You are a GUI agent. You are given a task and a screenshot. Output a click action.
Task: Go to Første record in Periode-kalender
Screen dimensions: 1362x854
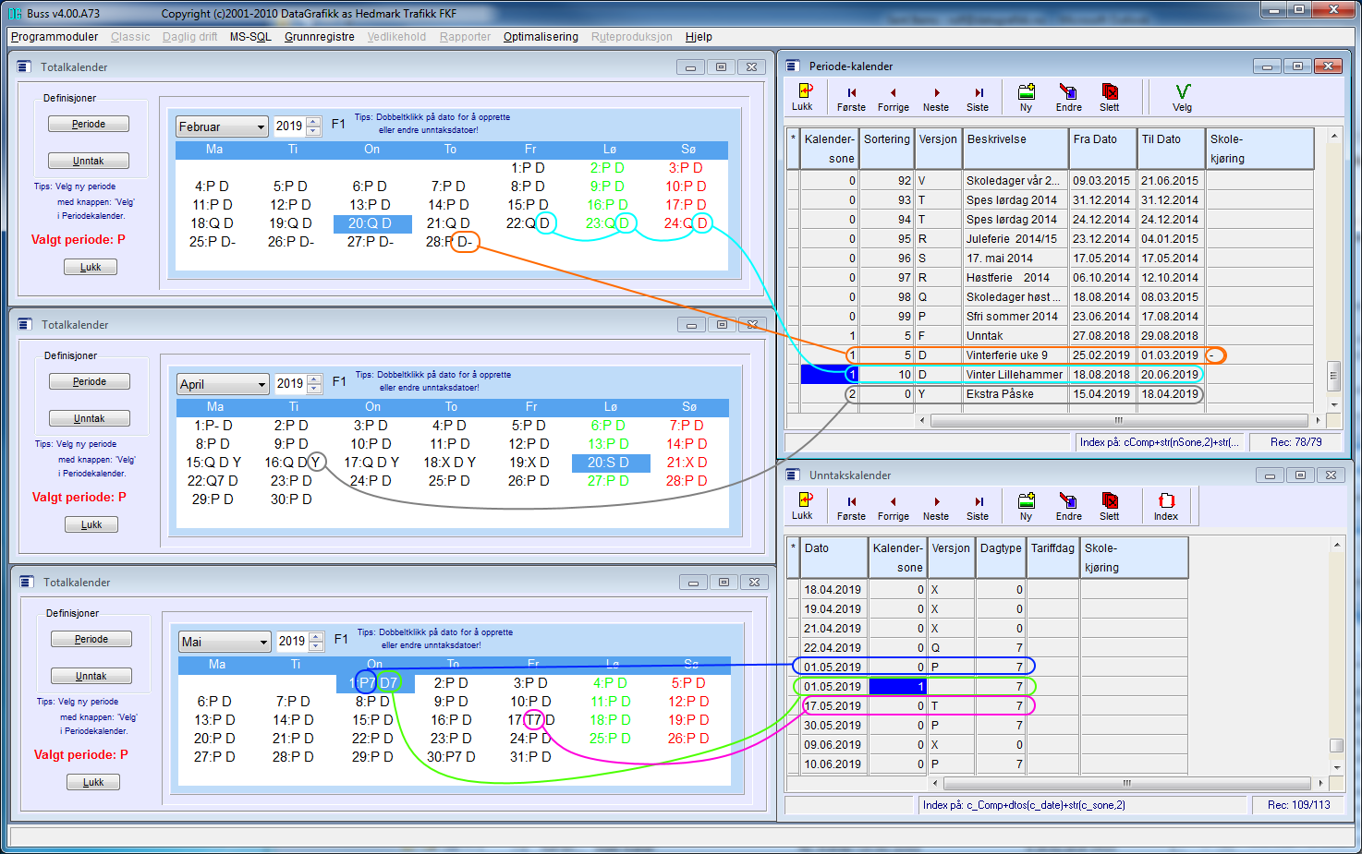(851, 98)
